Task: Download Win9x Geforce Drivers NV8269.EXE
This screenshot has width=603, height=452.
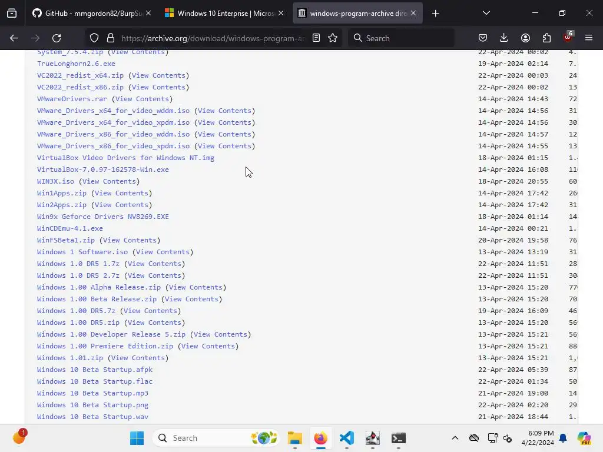Action: (x=102, y=217)
